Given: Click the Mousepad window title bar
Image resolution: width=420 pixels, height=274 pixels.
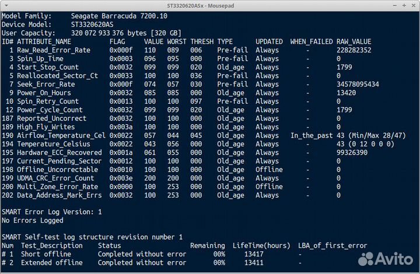Looking at the screenshot, I should 209,5.
